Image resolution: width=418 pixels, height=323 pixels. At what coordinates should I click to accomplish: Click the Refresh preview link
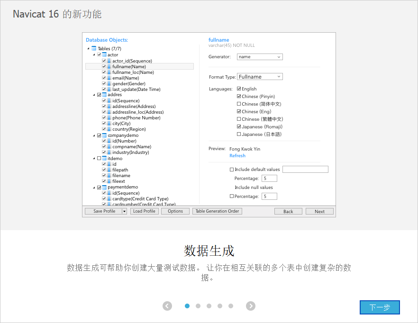click(x=237, y=156)
